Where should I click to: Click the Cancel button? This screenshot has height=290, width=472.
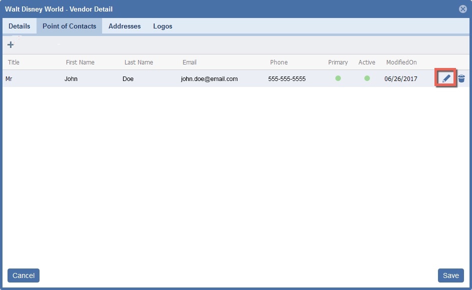pyautogui.click(x=24, y=275)
